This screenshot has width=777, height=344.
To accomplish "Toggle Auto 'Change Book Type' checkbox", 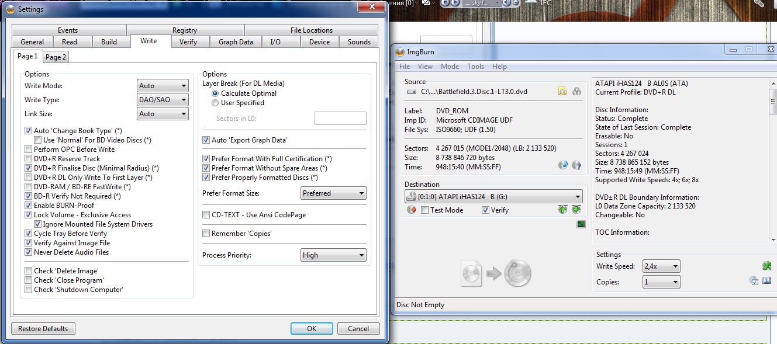I will [x=29, y=131].
